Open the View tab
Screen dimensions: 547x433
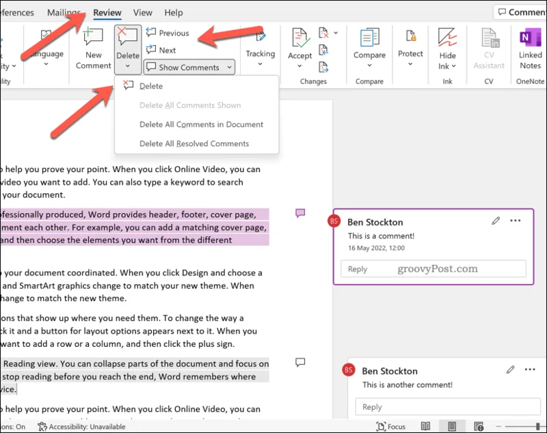click(x=143, y=12)
